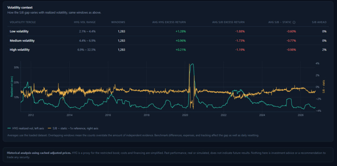Viewport: 337px width, 166px height.
Task: Select the Medium volatility row label
Action: pyautogui.click(x=22, y=40)
